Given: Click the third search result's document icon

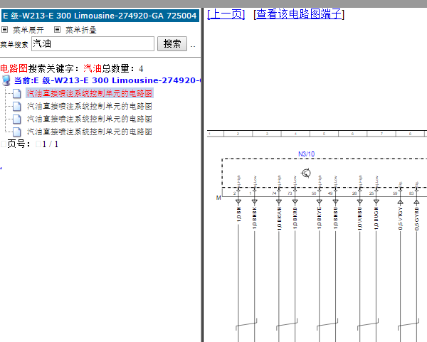Looking at the screenshot, I should (17, 119).
